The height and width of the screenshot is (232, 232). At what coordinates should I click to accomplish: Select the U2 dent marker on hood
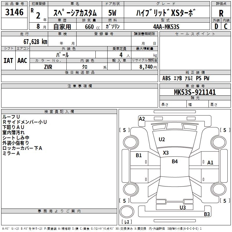pyautogui.click(x=162, y=139)
